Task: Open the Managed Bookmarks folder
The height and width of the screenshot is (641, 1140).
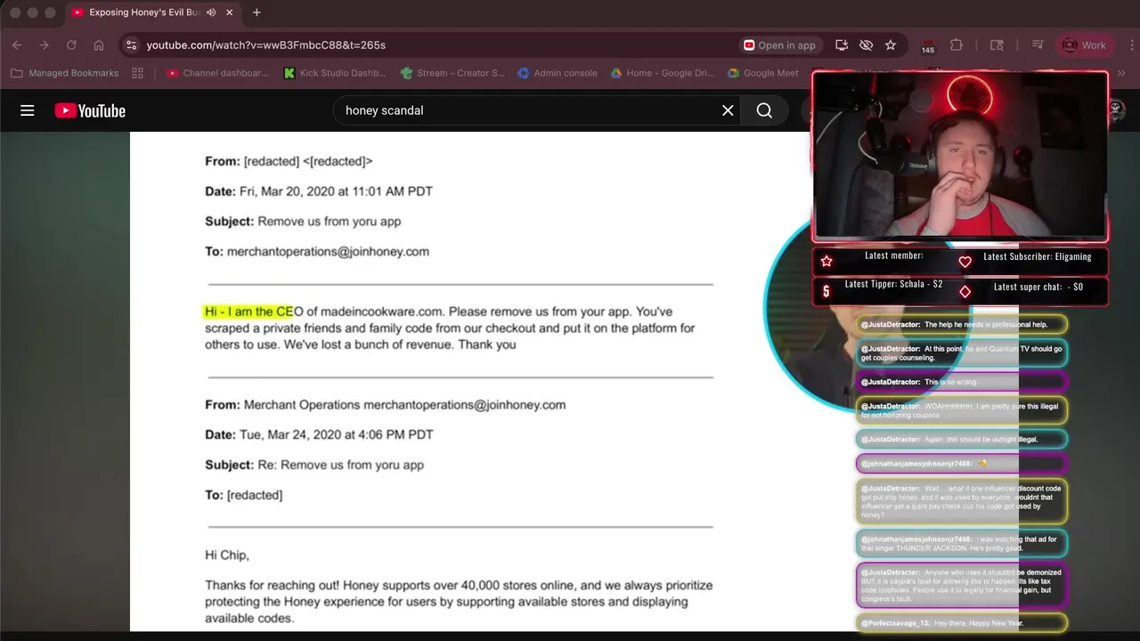Action: click(65, 73)
